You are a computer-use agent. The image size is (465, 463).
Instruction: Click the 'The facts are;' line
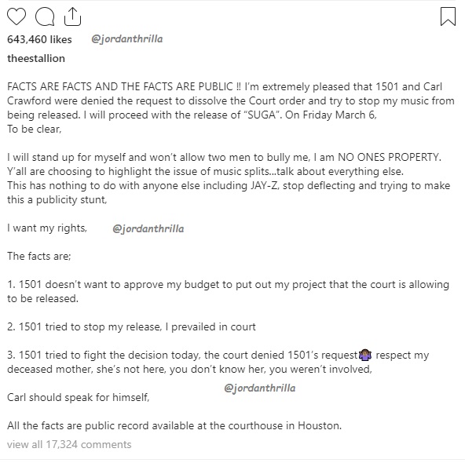tap(39, 257)
